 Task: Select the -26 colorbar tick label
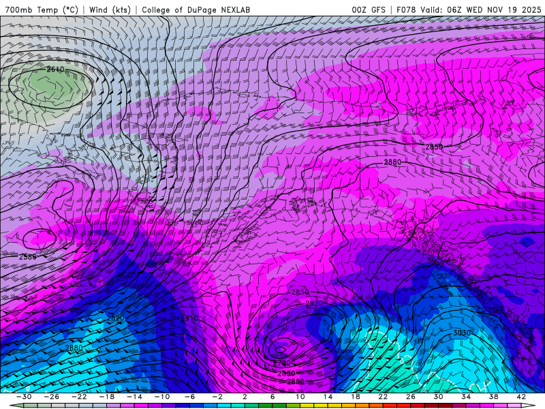coord(52,397)
